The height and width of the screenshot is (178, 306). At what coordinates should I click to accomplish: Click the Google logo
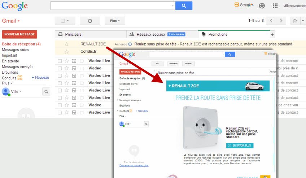click(15, 6)
